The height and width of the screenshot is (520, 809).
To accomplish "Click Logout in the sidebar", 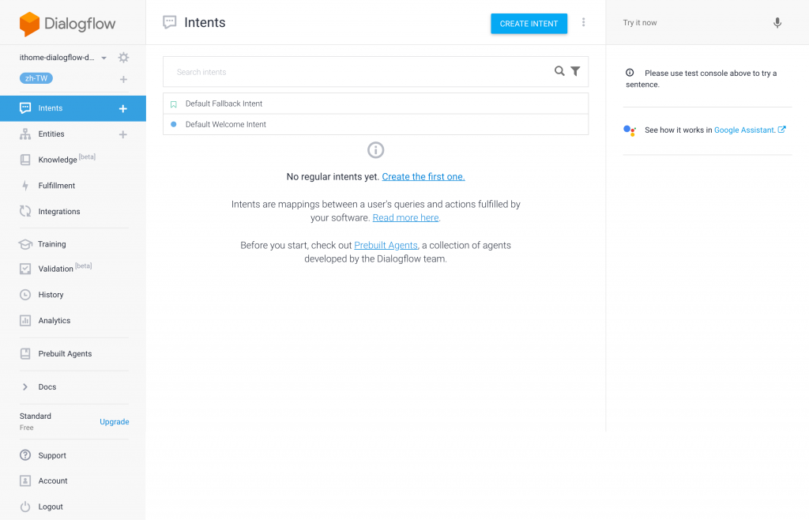I will tap(51, 507).
